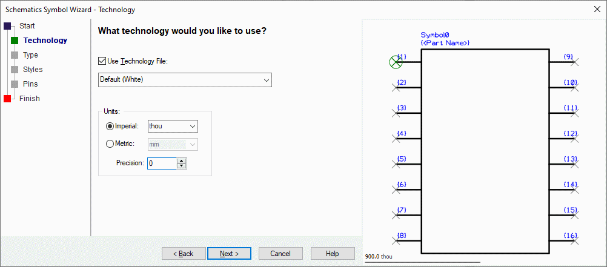Open the Help button
This screenshot has width=607, height=267.
[x=332, y=254]
